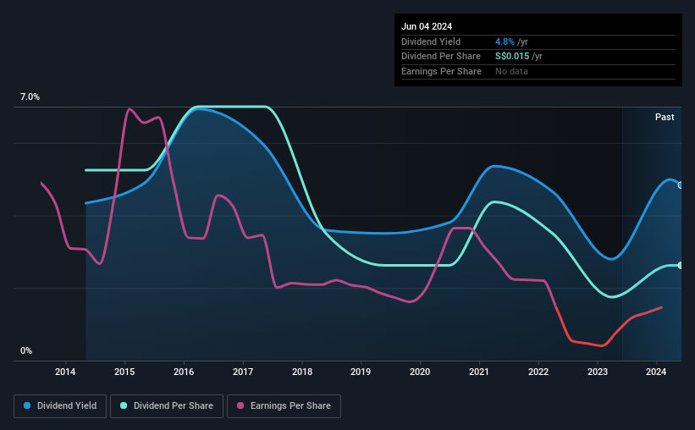Click the 'Jun 04 2024' tooltip date
The height and width of the screenshot is (430, 695).
pos(427,26)
